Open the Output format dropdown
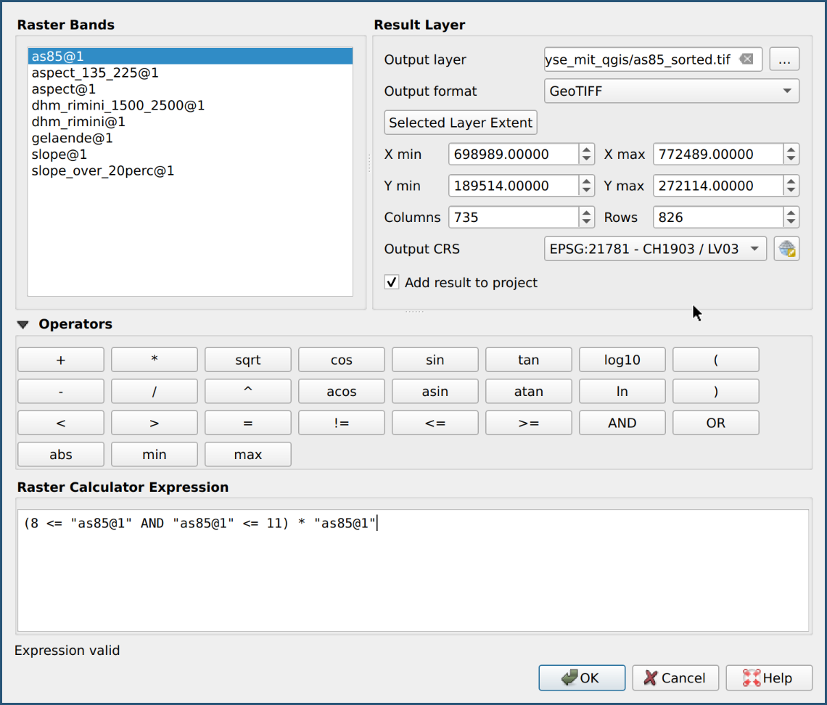This screenshot has width=827, height=705. [671, 91]
